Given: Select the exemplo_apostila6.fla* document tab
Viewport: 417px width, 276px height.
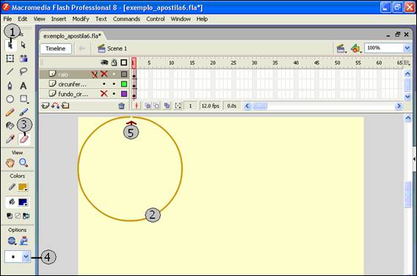Looking at the screenshot, I should [72, 36].
